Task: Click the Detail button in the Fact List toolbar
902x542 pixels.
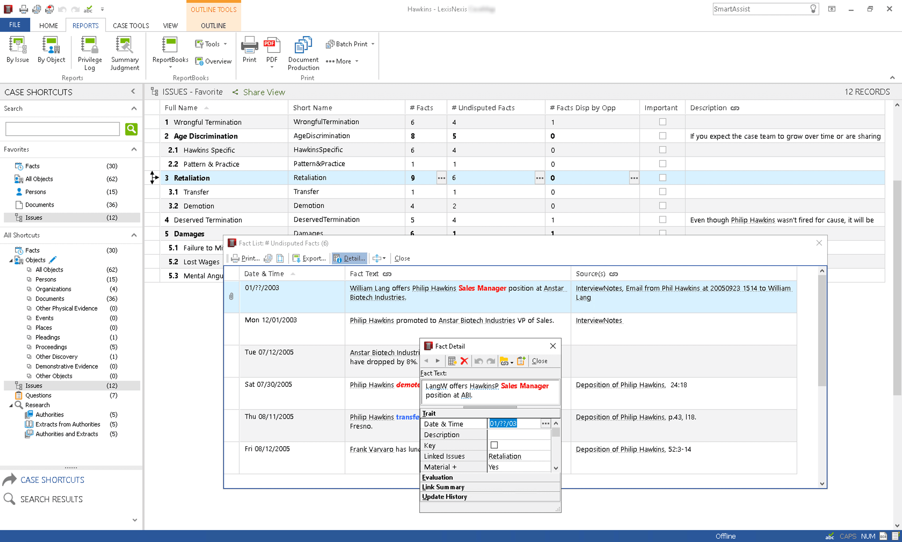Action: 349,258
